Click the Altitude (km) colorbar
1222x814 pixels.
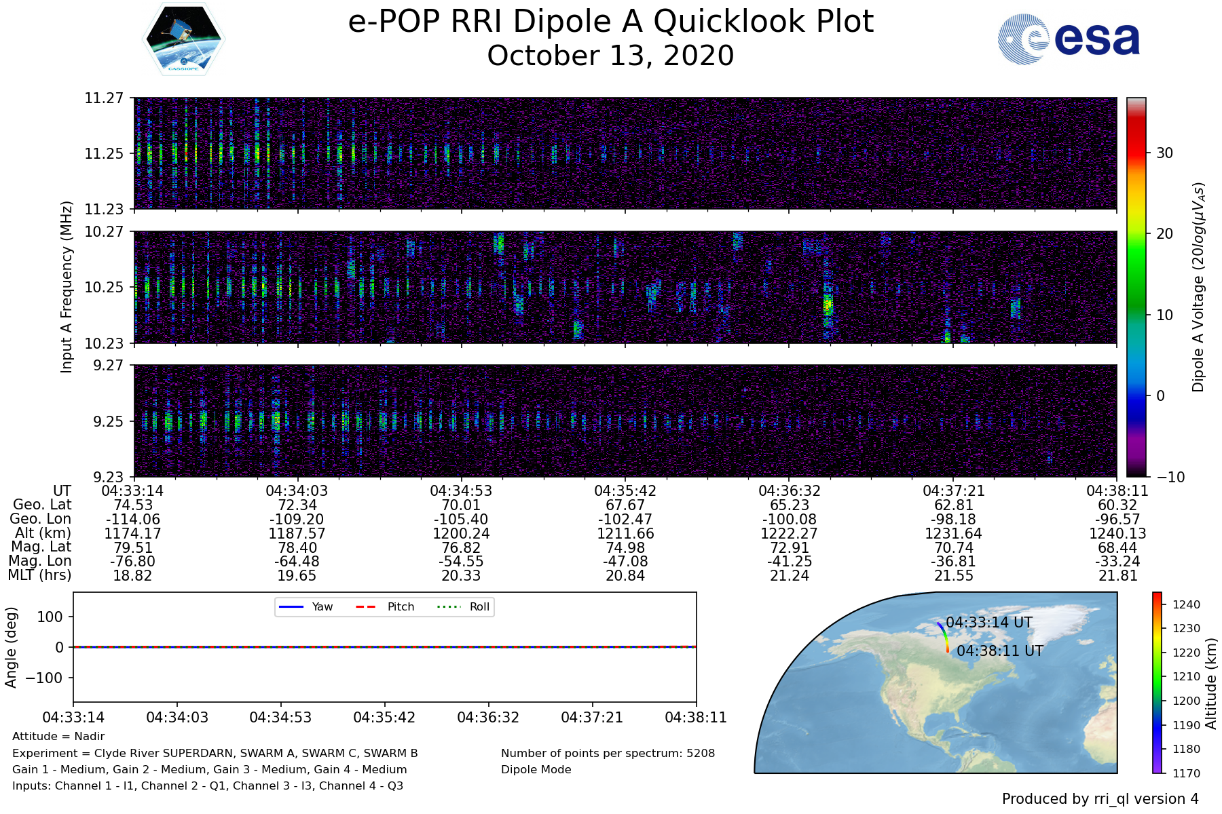(x=1157, y=682)
